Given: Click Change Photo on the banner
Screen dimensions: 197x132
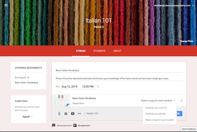Looking at the screenshot, I should point(187,41).
